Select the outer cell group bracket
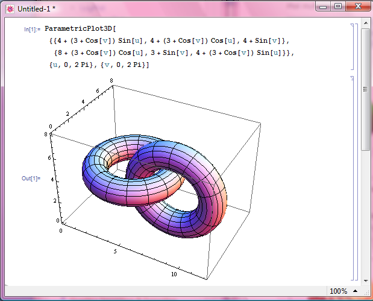The width and height of the screenshot is (373, 301). 356,151
